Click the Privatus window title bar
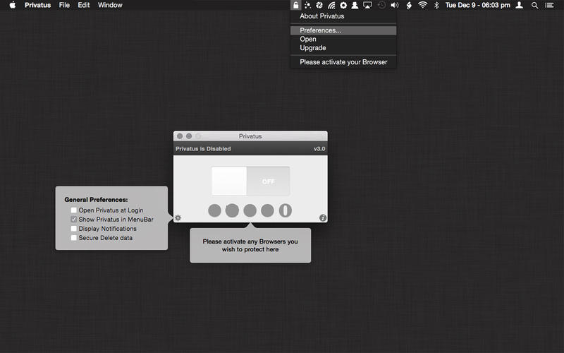The height and width of the screenshot is (353, 564). coord(250,136)
